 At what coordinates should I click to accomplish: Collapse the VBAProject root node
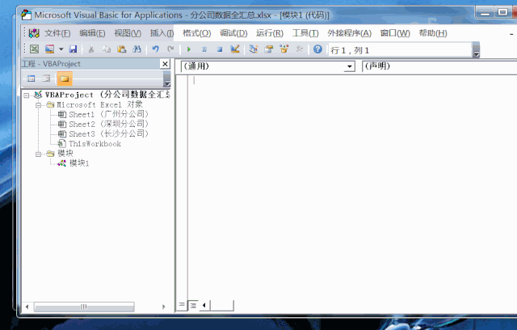click(x=27, y=95)
